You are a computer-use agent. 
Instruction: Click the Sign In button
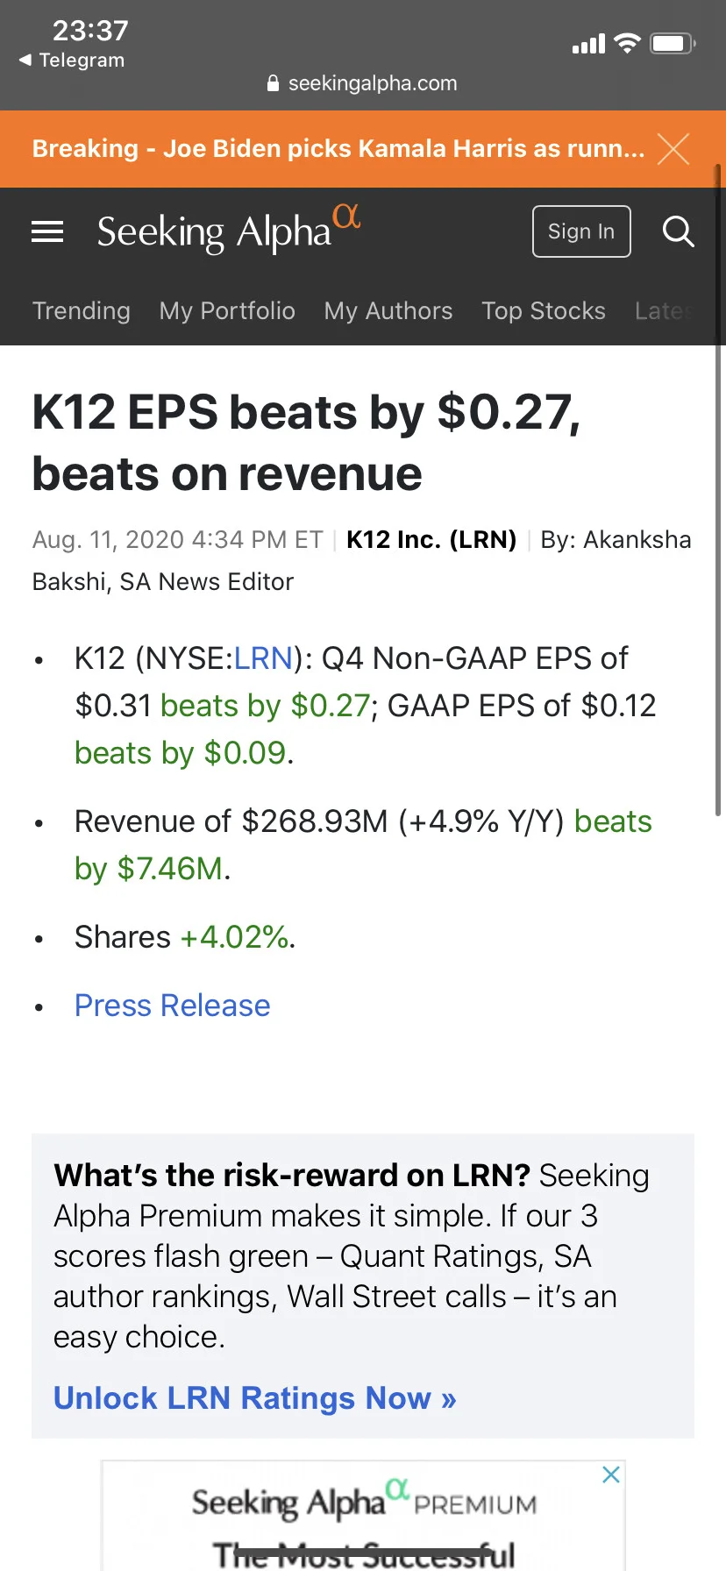coord(581,231)
